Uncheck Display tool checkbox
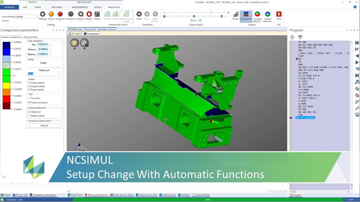Screen dimensions: 360x202 pos(29,112)
